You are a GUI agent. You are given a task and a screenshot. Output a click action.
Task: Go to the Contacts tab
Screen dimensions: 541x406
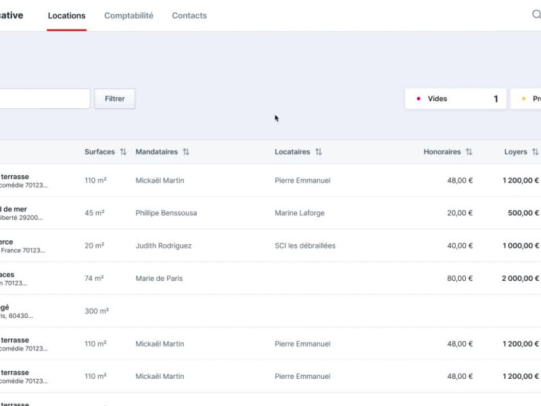point(189,16)
